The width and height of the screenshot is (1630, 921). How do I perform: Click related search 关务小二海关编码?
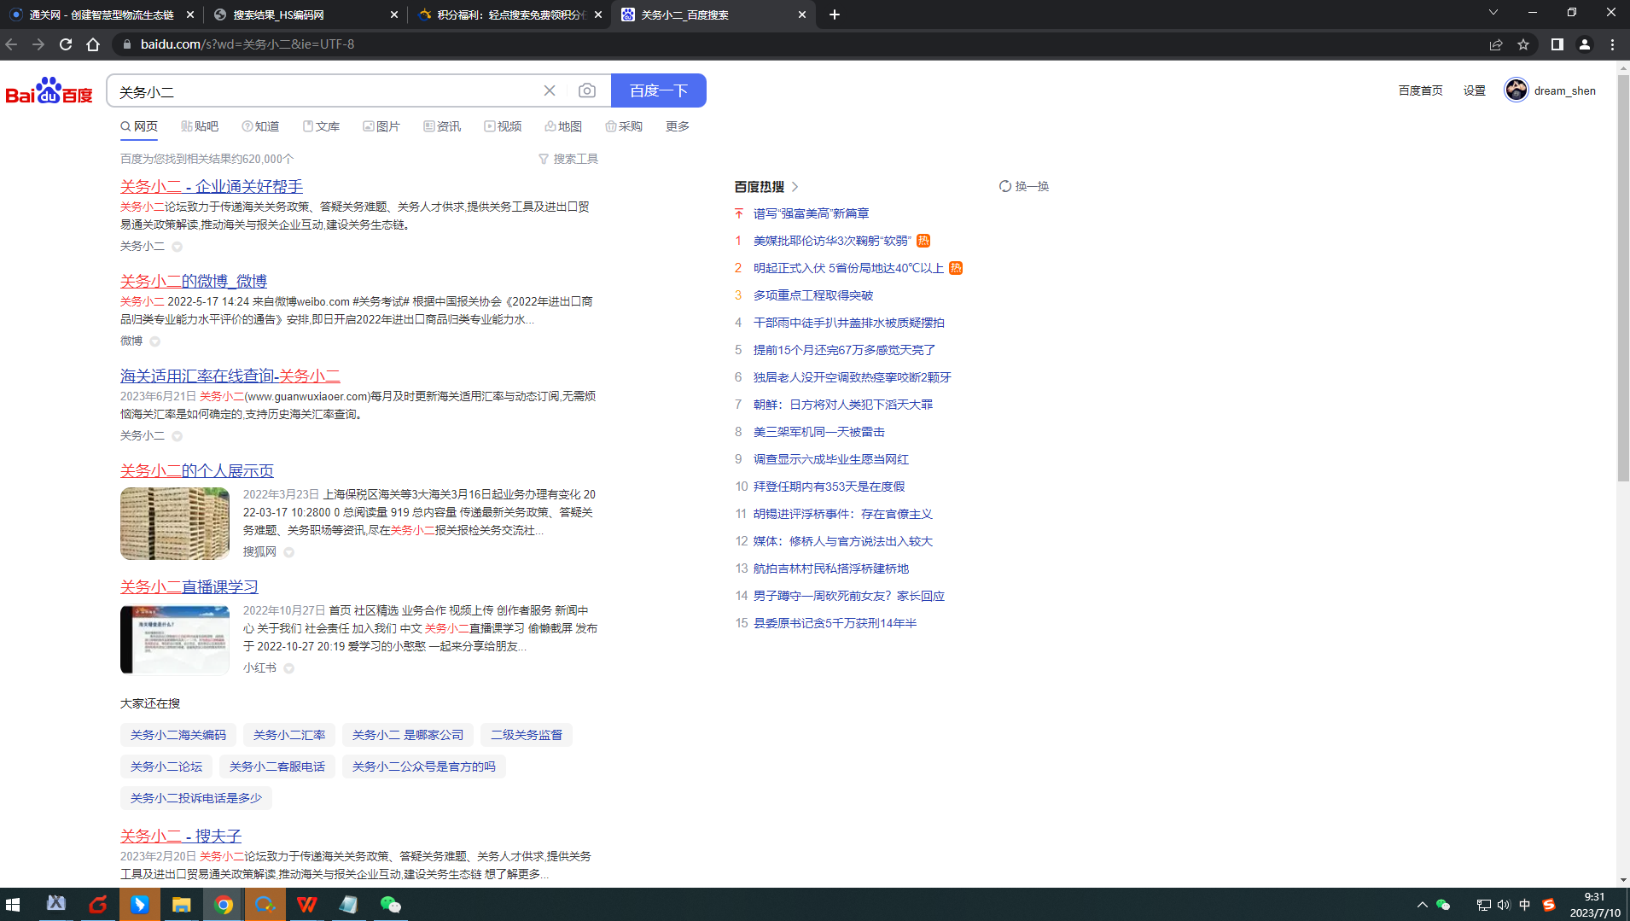178,735
